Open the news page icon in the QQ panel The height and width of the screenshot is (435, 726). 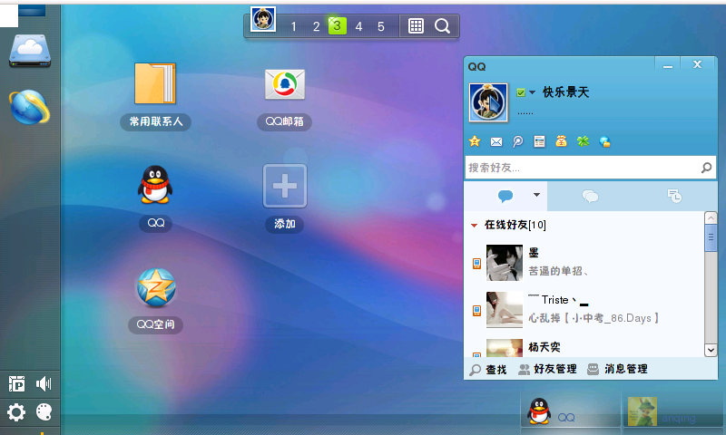point(539,141)
